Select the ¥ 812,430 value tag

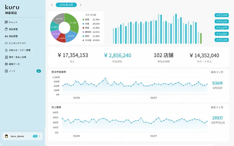222,15
